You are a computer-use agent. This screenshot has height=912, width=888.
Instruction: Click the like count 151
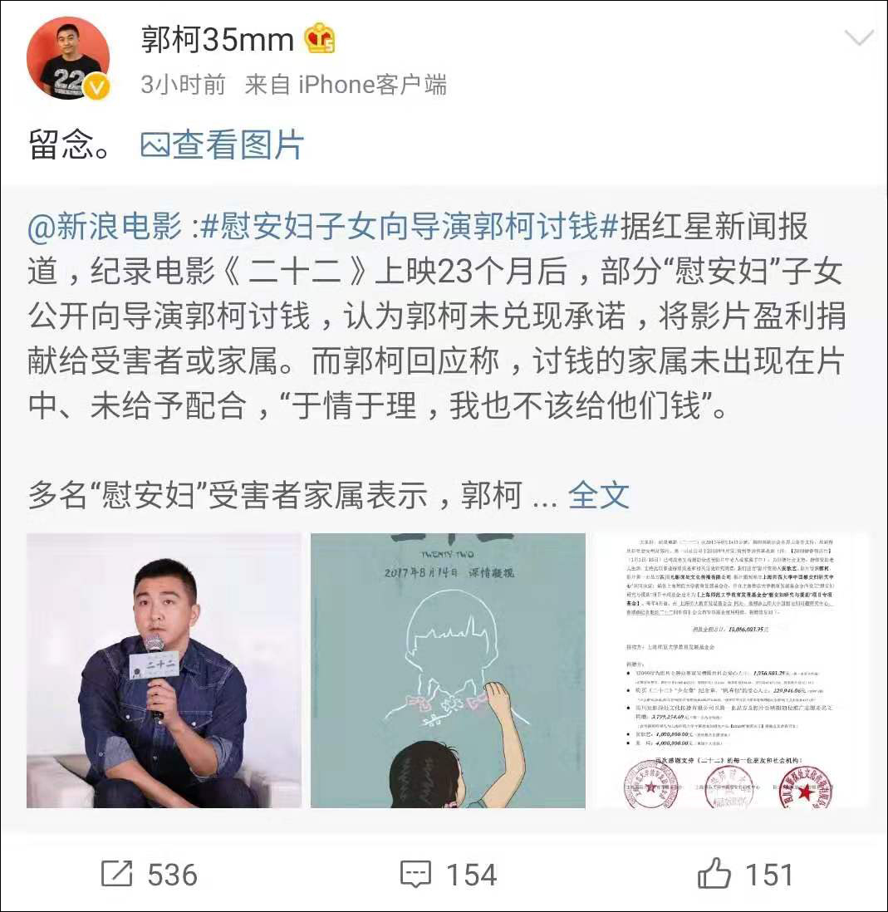pyautogui.click(x=769, y=875)
